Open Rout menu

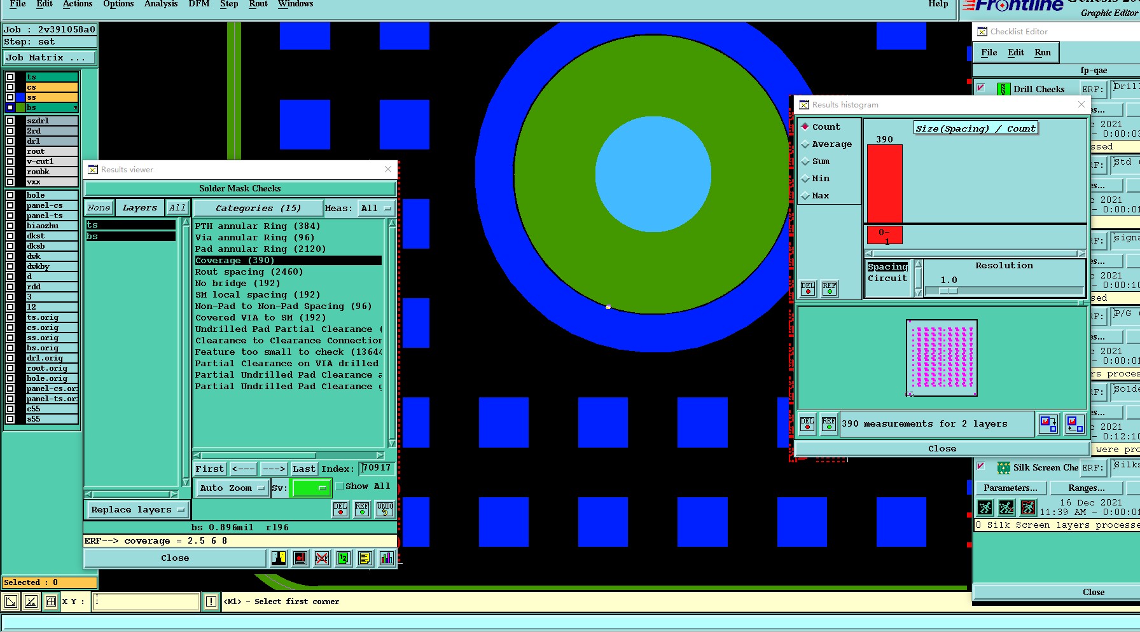pyautogui.click(x=258, y=4)
